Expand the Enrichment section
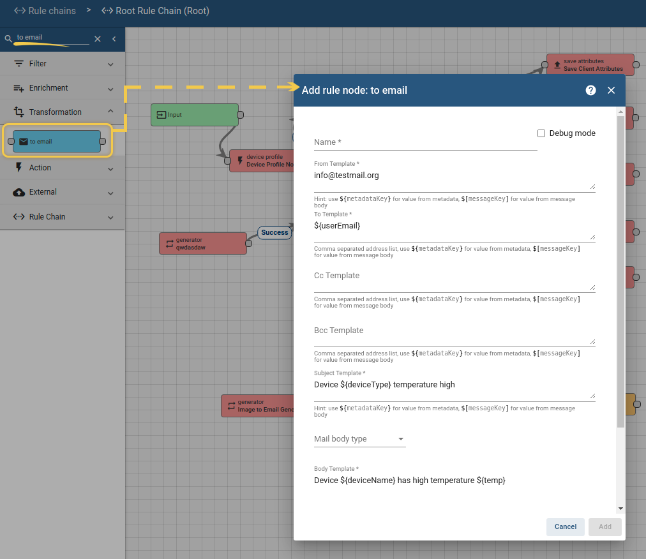 click(x=63, y=88)
